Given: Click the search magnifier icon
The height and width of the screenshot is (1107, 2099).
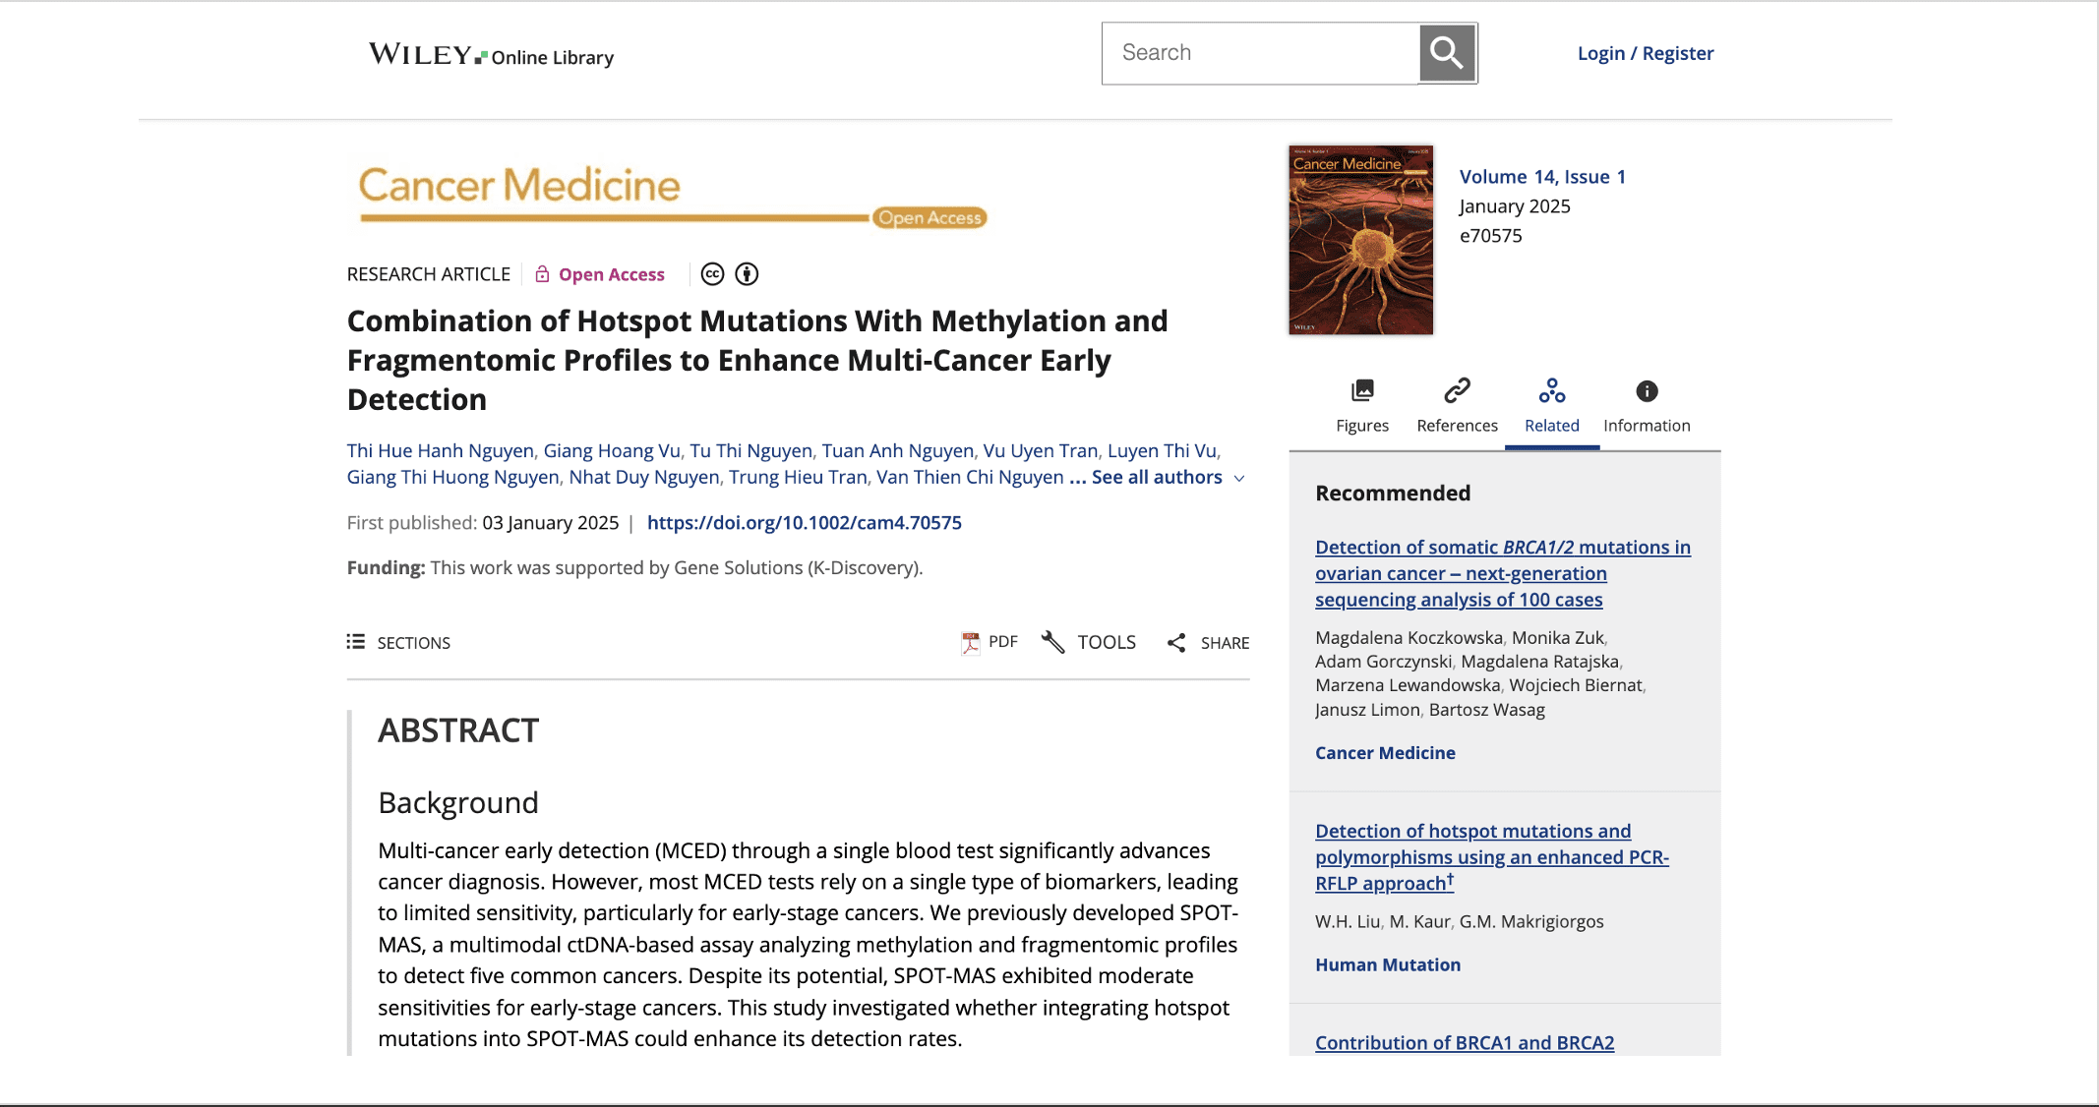Looking at the screenshot, I should (x=1446, y=52).
